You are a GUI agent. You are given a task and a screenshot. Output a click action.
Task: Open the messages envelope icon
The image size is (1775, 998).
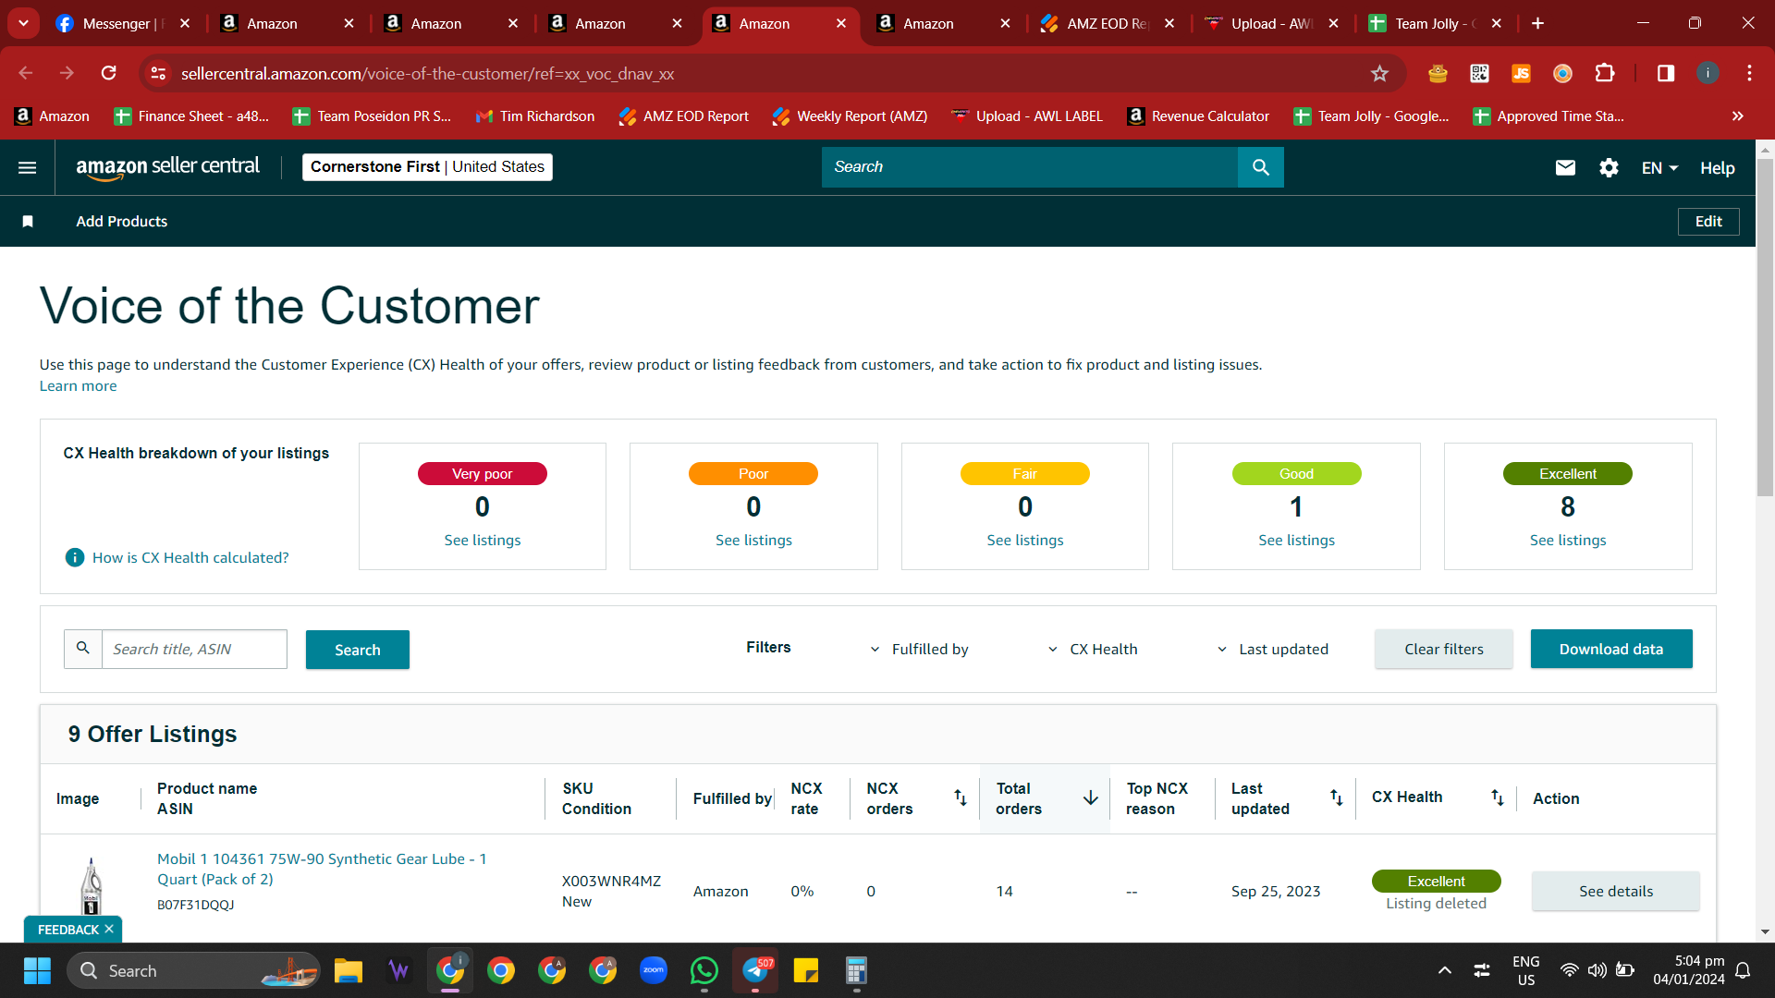coord(1565,167)
